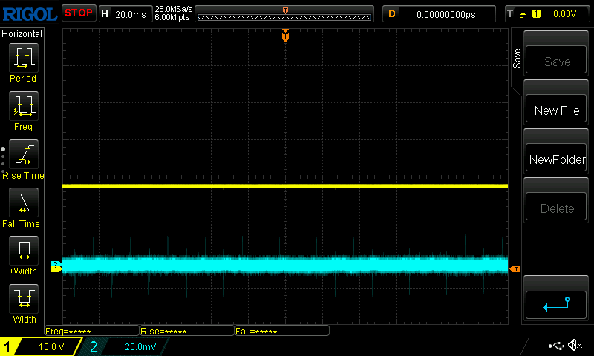Open the Save side menu tab
Viewport: 594px width, 356px height.
click(518, 59)
